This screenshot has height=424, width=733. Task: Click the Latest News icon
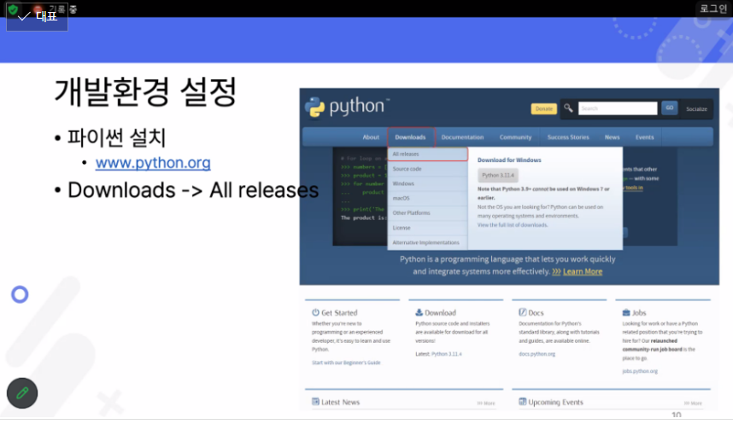(315, 402)
